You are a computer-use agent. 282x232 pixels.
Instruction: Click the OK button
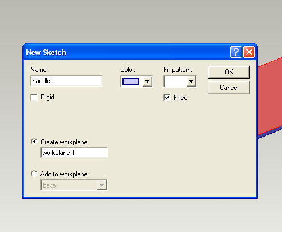pyautogui.click(x=229, y=72)
